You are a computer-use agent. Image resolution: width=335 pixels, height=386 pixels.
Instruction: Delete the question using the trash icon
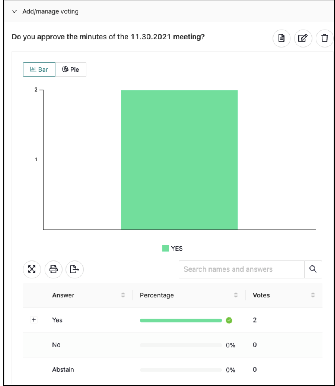coord(324,38)
